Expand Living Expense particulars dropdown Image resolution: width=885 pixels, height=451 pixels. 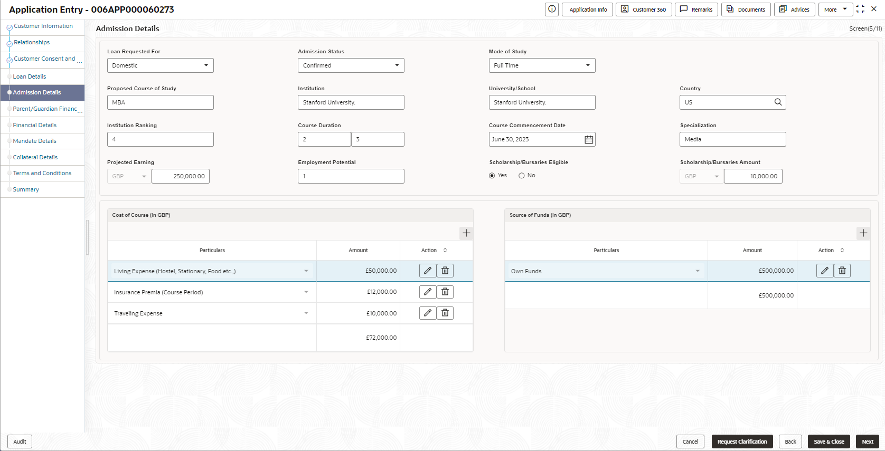click(x=306, y=271)
